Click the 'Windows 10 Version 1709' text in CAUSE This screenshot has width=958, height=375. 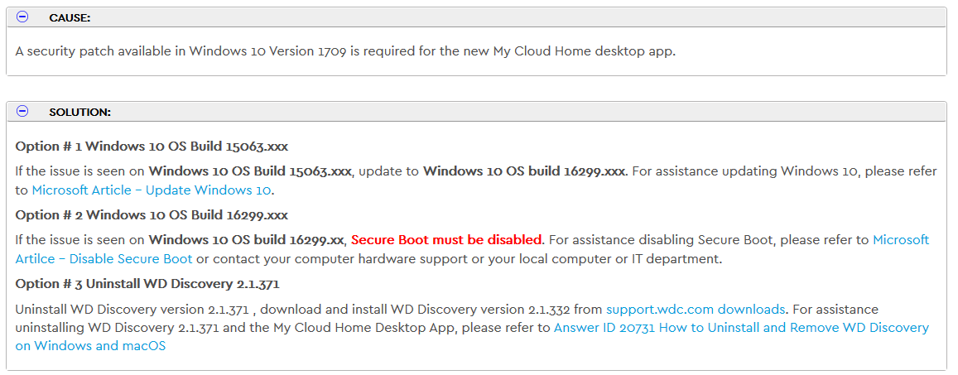(269, 51)
